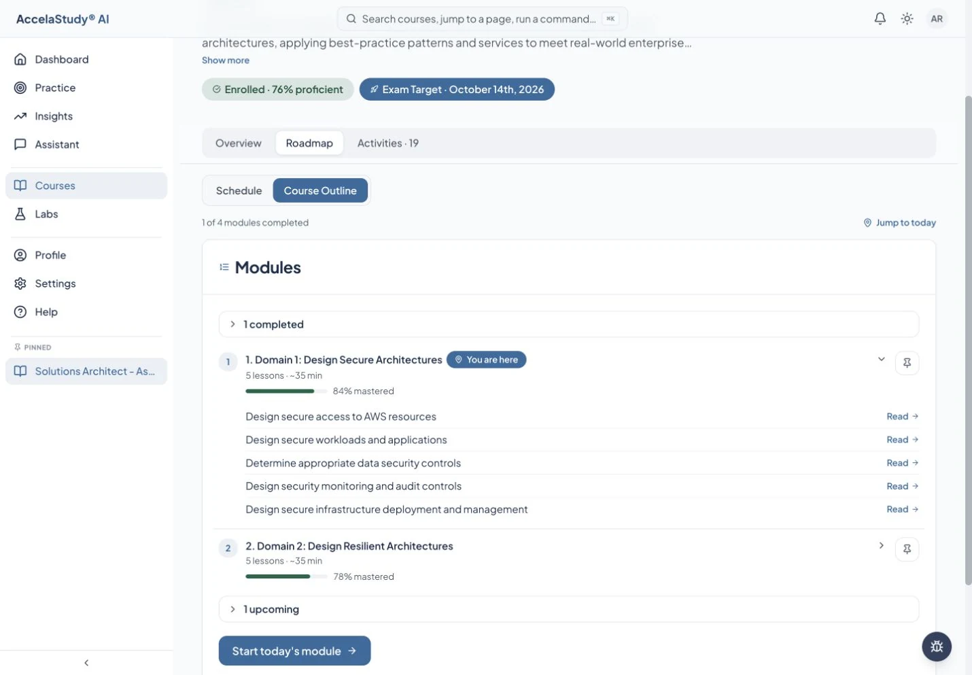Click the Settings gear icon
The width and height of the screenshot is (972, 675).
click(x=20, y=283)
